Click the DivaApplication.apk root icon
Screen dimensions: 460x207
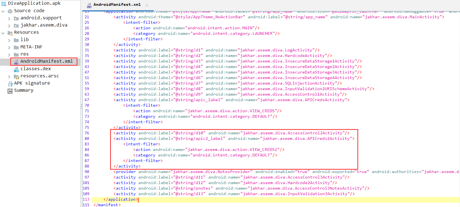4,4
